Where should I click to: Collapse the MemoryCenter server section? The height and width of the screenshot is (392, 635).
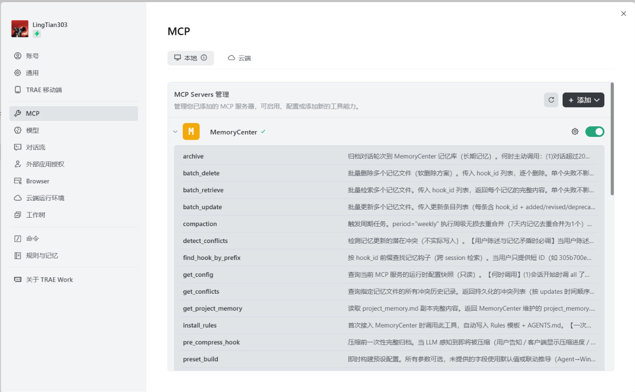(x=176, y=132)
